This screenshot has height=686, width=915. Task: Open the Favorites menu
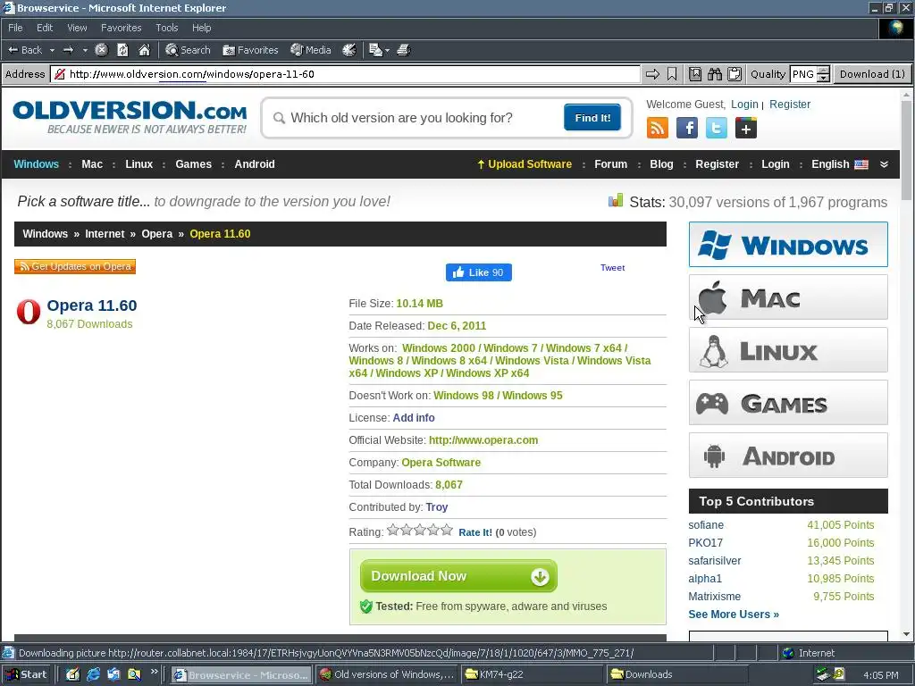pos(121,28)
